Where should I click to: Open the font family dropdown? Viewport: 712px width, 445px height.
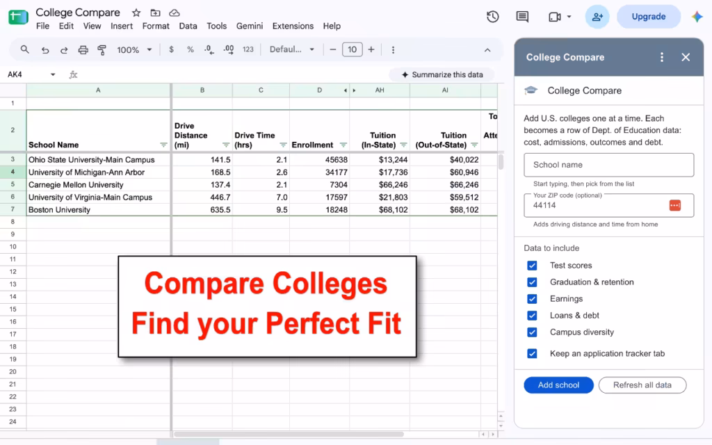coord(291,49)
